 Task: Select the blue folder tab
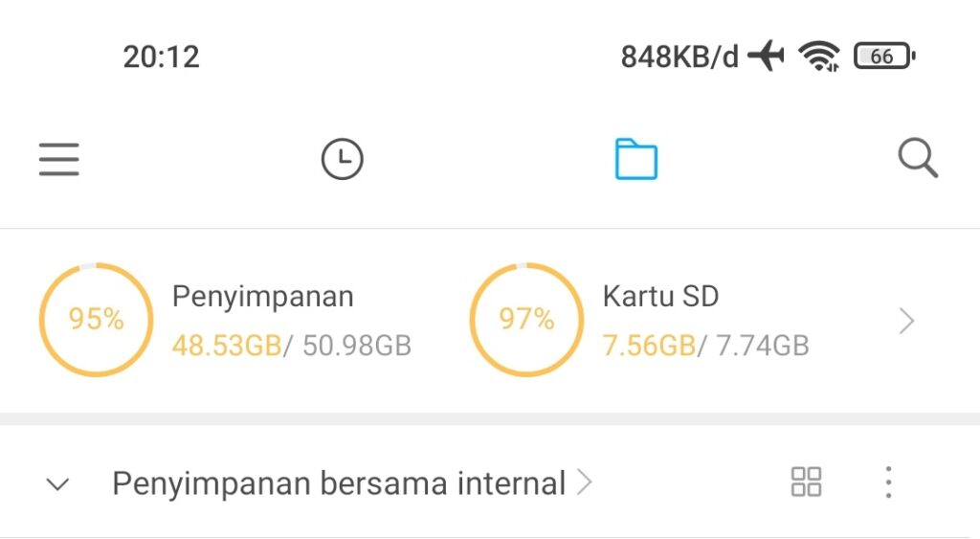click(636, 159)
